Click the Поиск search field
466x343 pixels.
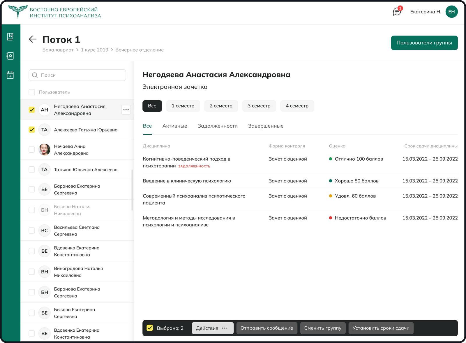(82, 75)
